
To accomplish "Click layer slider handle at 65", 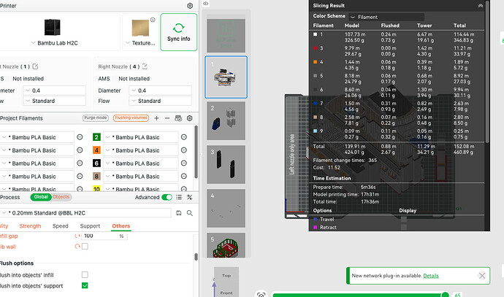I will [445, 294].
